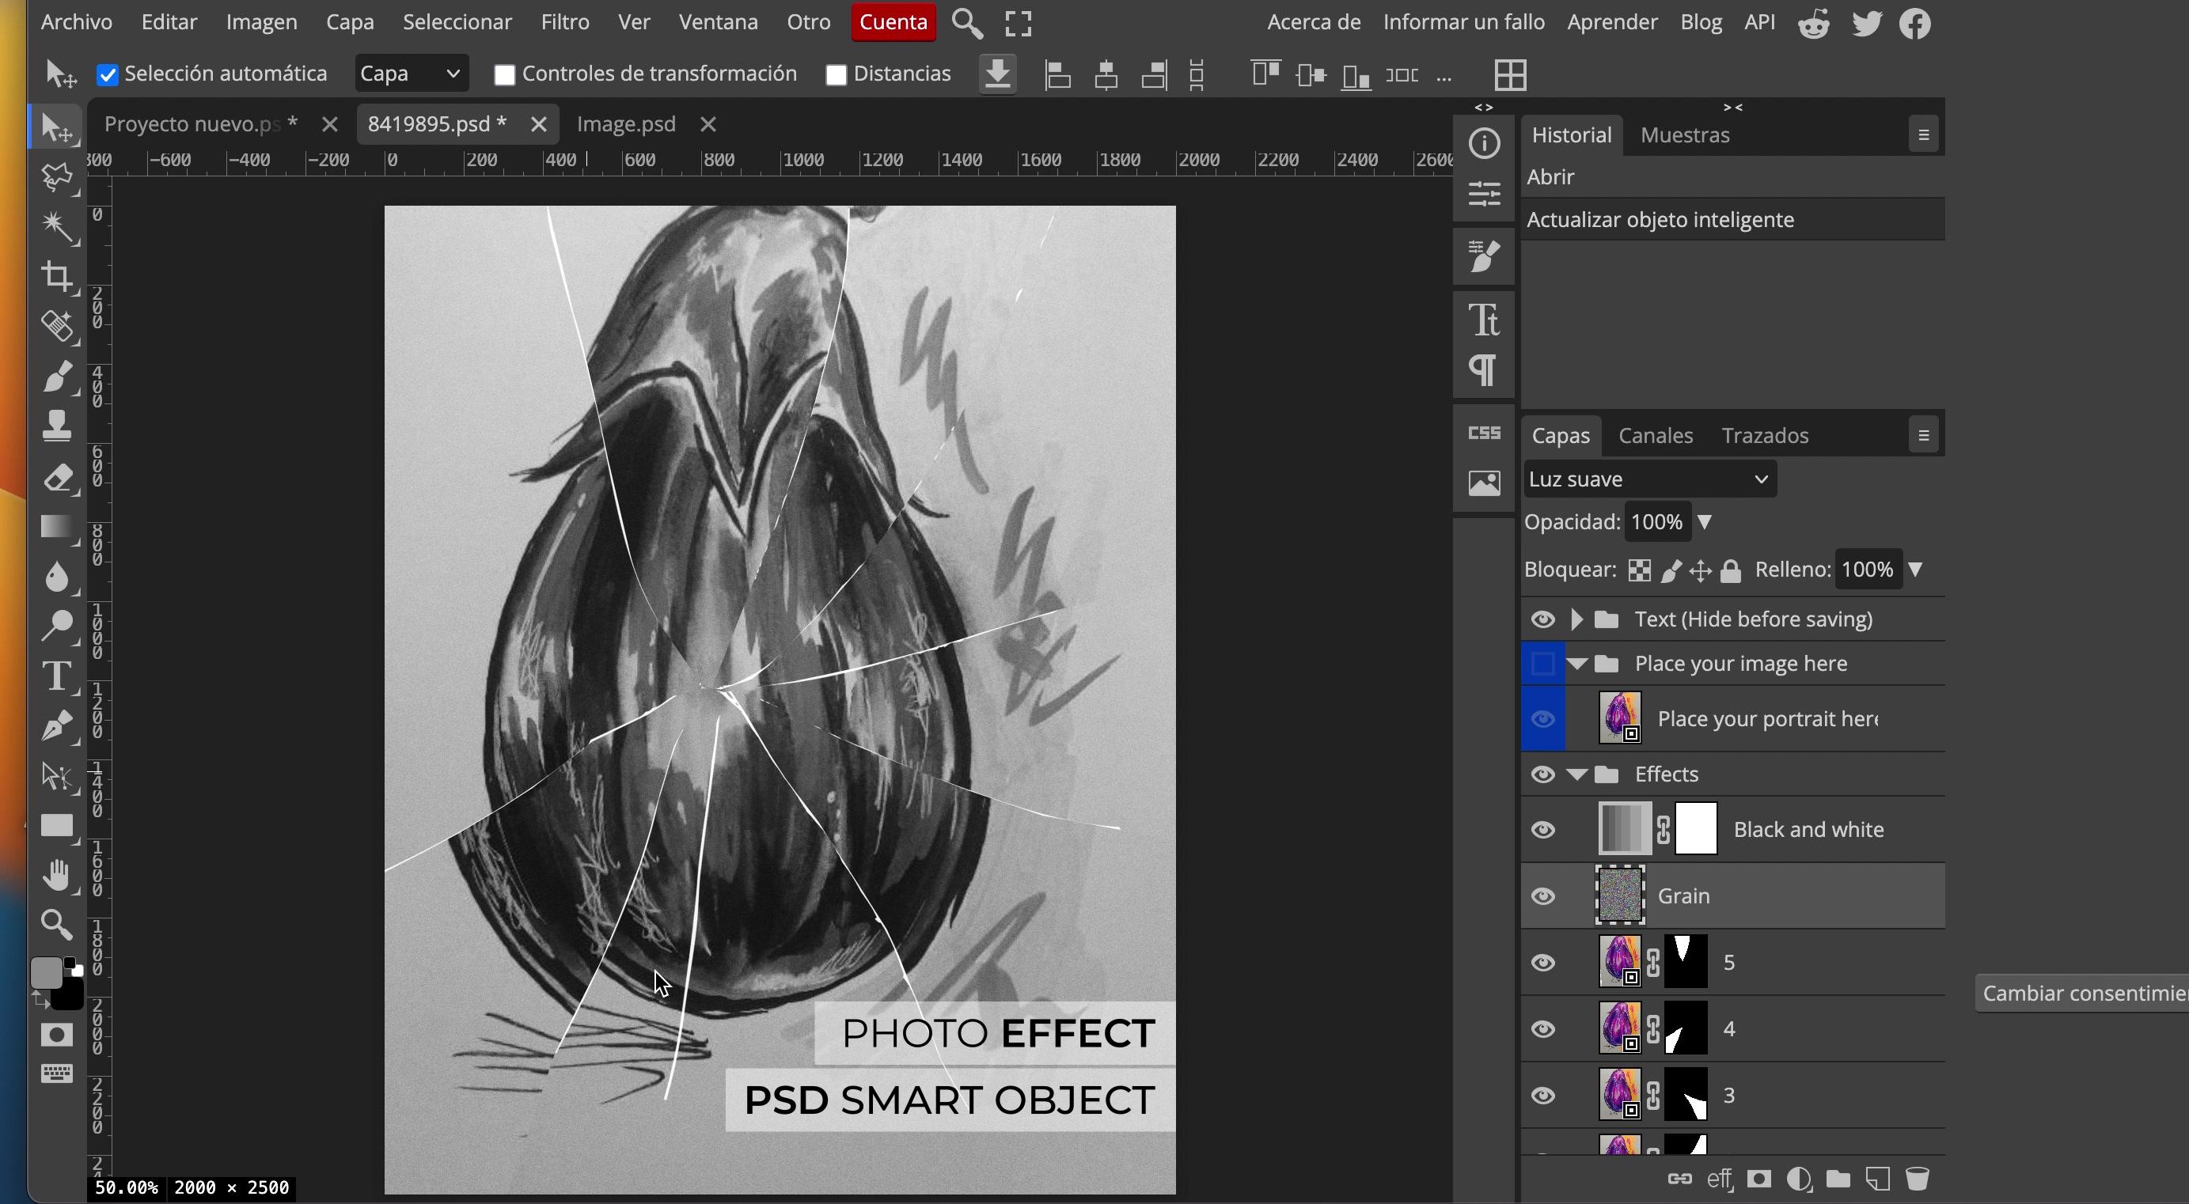The height and width of the screenshot is (1204, 2189).
Task: Select the Eraser tool
Action: (57, 478)
